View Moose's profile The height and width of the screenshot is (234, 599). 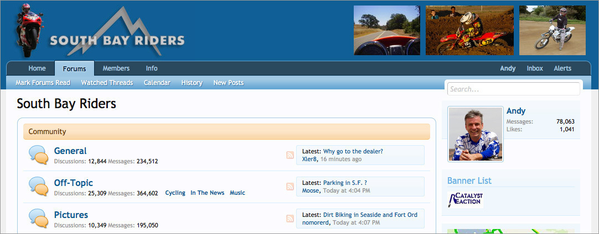tap(310, 190)
